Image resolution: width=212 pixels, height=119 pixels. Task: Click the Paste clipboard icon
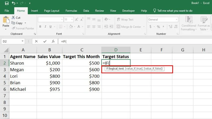[6, 20]
